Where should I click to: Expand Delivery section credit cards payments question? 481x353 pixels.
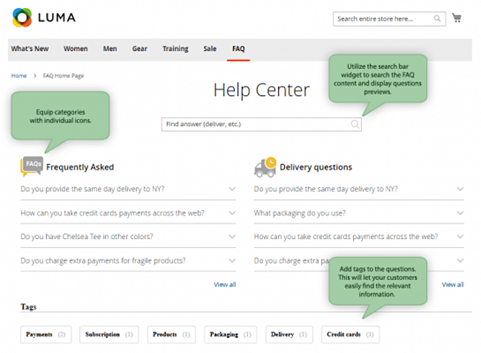[x=460, y=237]
